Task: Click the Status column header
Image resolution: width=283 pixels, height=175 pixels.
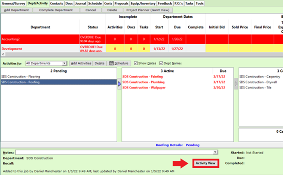Action: click(93, 27)
